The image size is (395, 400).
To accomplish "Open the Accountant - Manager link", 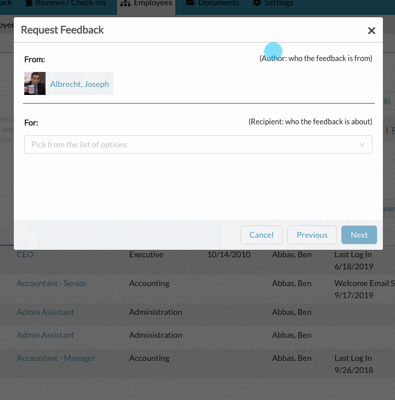I will coord(56,358).
